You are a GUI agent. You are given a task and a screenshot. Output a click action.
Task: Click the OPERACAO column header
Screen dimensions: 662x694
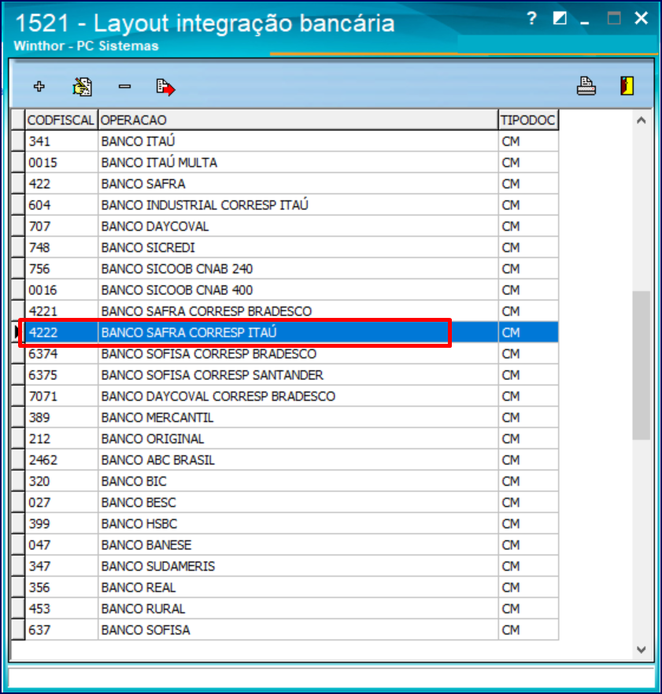pyautogui.click(x=298, y=120)
